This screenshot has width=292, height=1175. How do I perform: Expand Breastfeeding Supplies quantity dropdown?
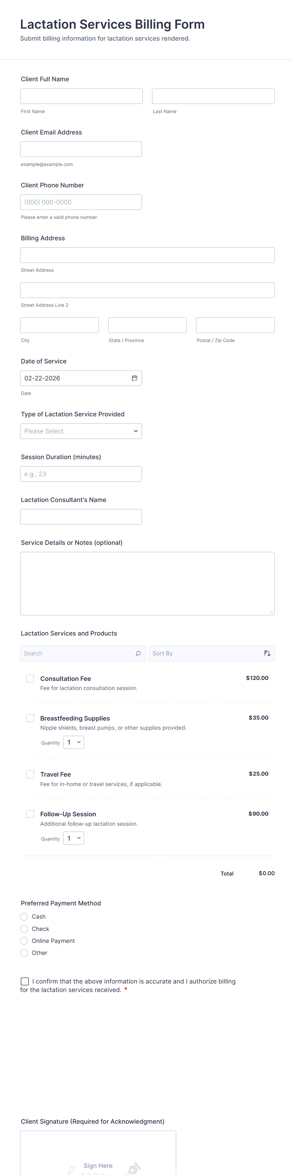click(74, 742)
